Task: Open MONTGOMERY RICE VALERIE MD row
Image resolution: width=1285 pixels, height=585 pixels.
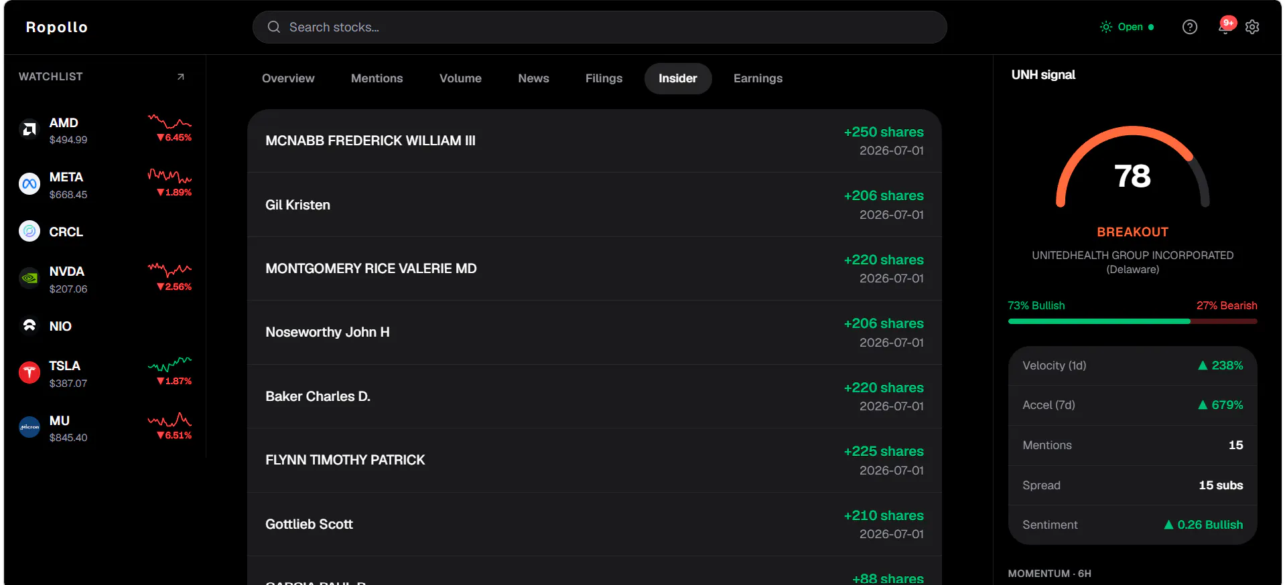Action: (594, 268)
